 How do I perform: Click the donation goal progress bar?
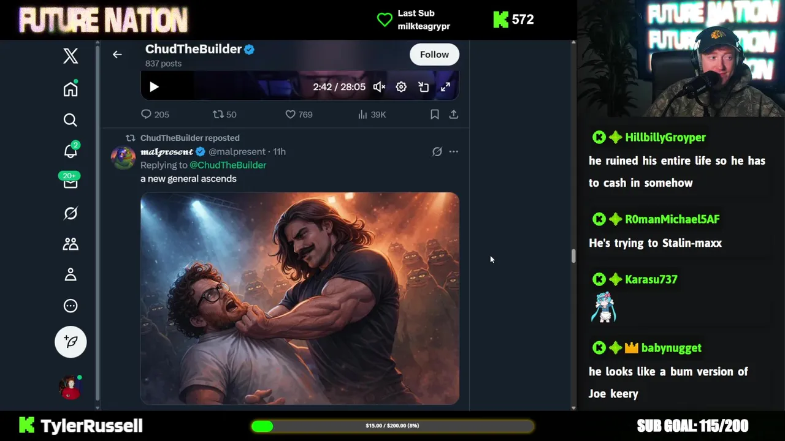[x=392, y=426]
